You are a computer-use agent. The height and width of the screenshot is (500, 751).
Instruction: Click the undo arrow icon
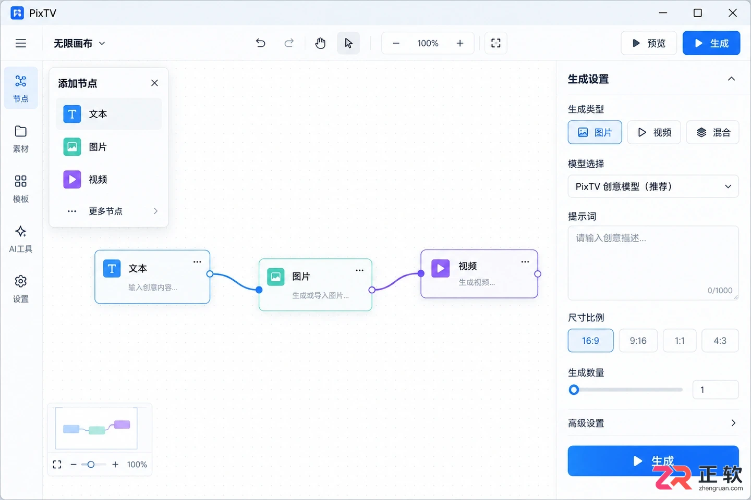(x=261, y=43)
